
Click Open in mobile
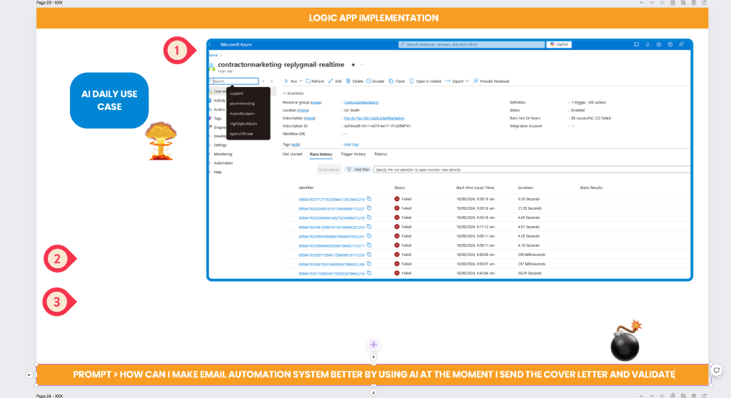(x=425, y=81)
